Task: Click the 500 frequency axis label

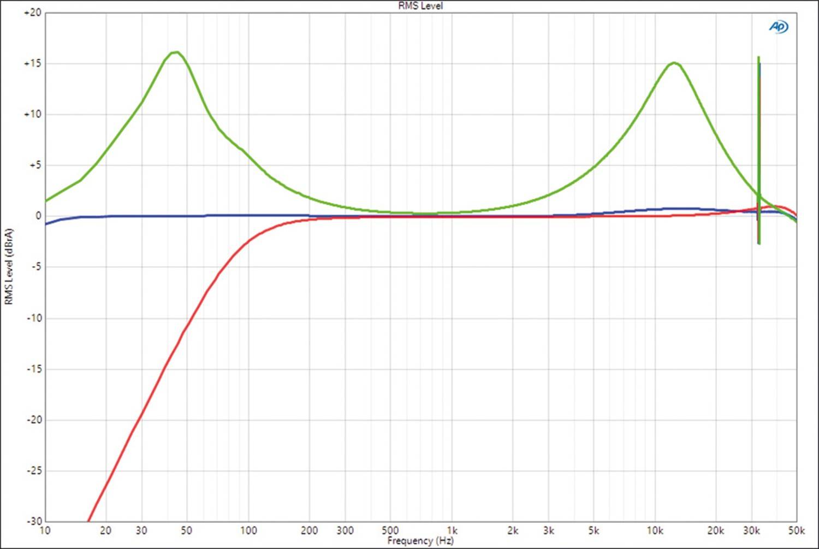Action: tap(390, 530)
